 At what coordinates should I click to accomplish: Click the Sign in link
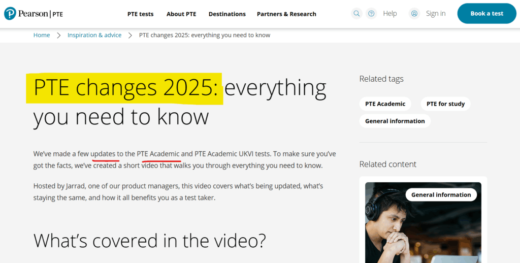[436, 14]
